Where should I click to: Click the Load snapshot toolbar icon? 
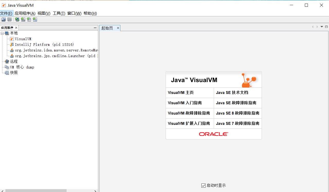pyautogui.click(x=3, y=19)
